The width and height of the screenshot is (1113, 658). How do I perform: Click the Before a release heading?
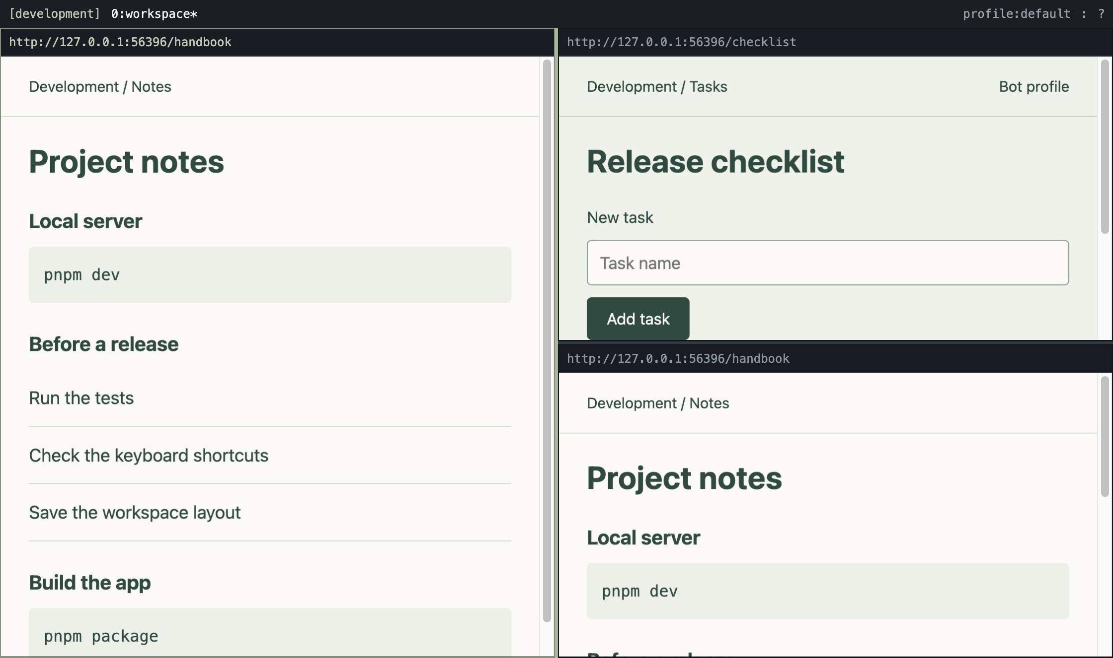coord(103,344)
